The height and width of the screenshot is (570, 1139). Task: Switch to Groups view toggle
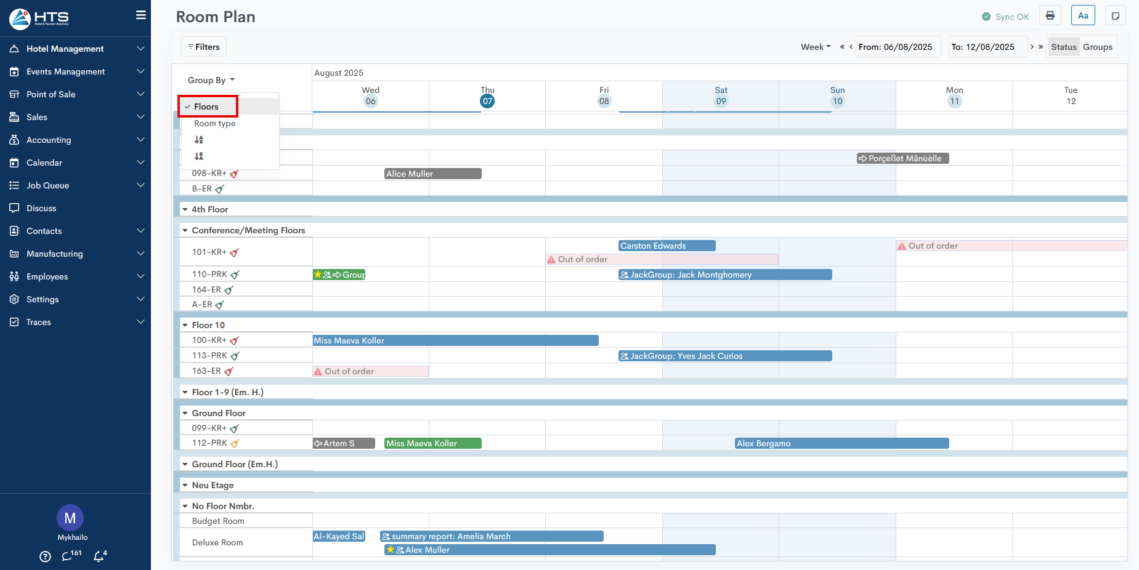(x=1097, y=47)
